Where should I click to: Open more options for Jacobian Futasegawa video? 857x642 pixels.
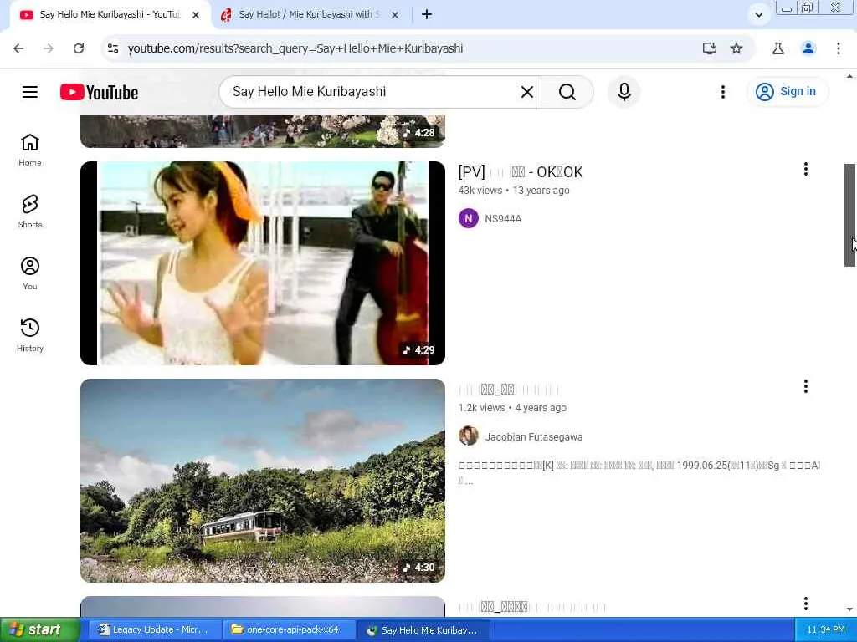point(806,386)
